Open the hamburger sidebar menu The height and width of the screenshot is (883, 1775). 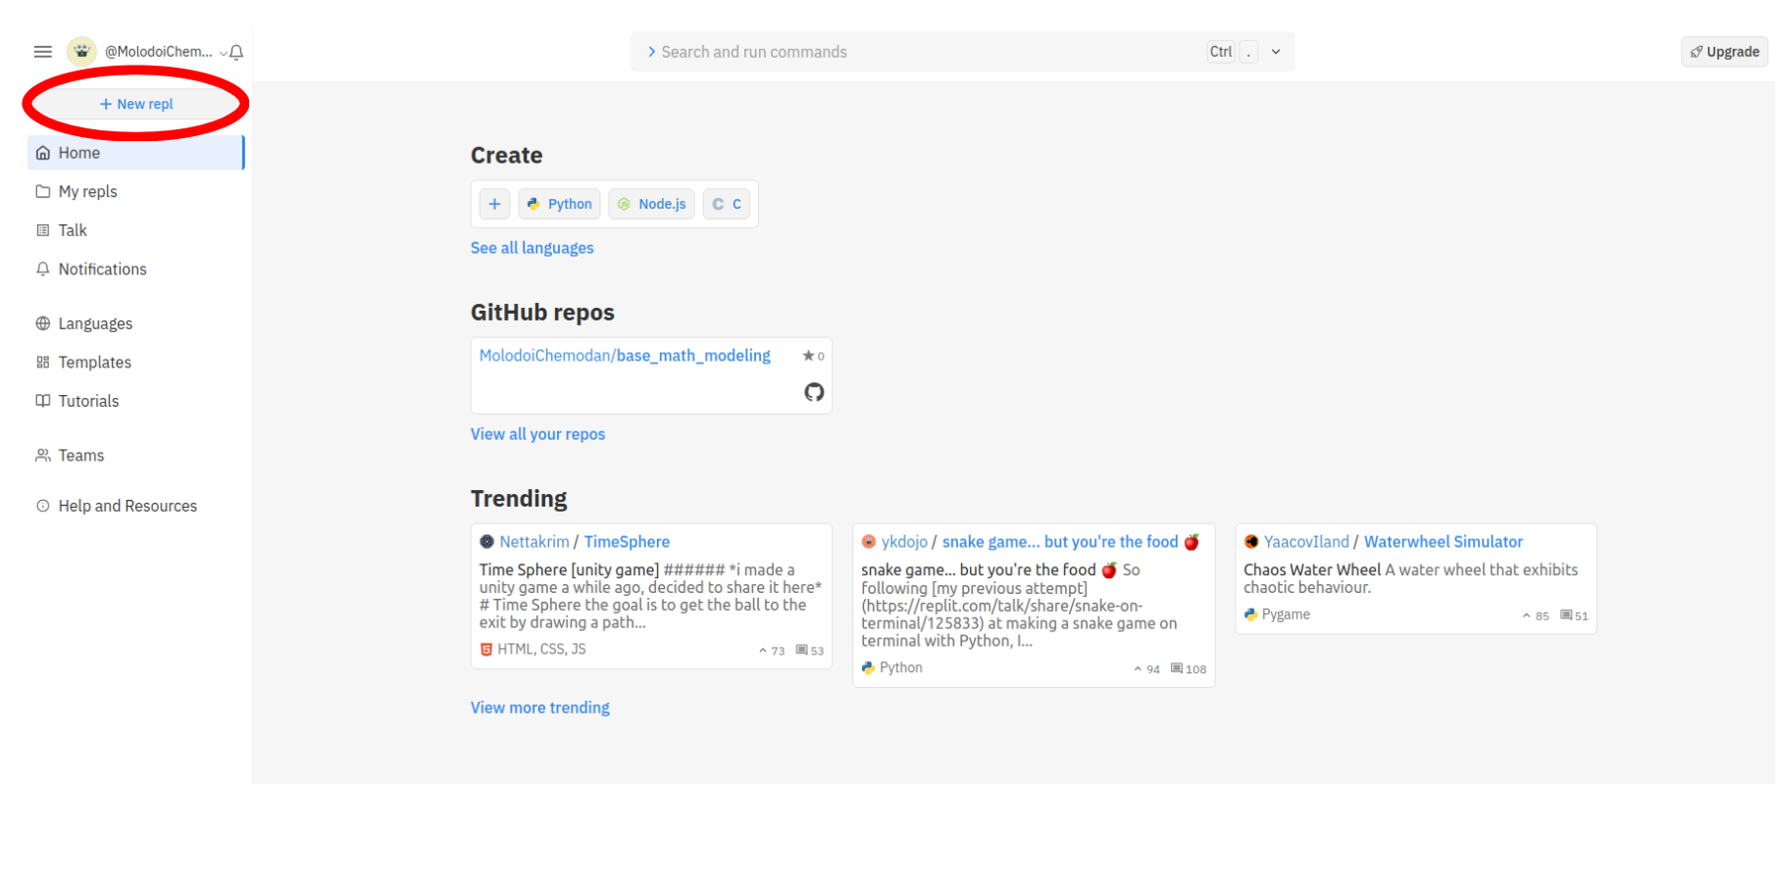pos(43,52)
